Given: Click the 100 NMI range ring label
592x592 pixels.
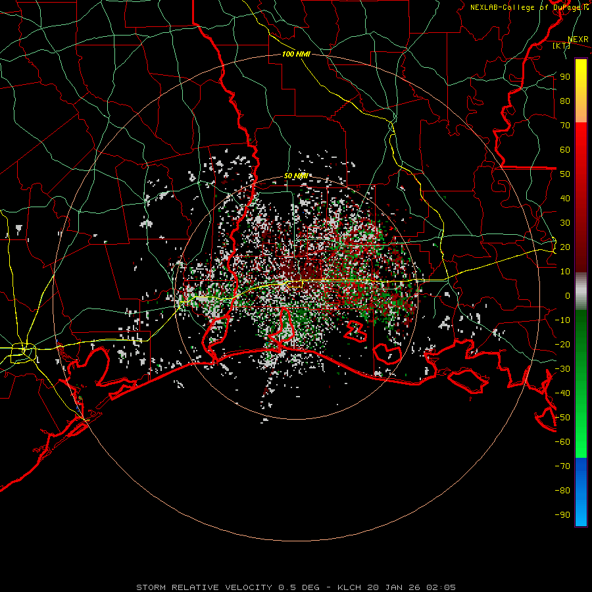Looking at the screenshot, I should coord(296,54).
